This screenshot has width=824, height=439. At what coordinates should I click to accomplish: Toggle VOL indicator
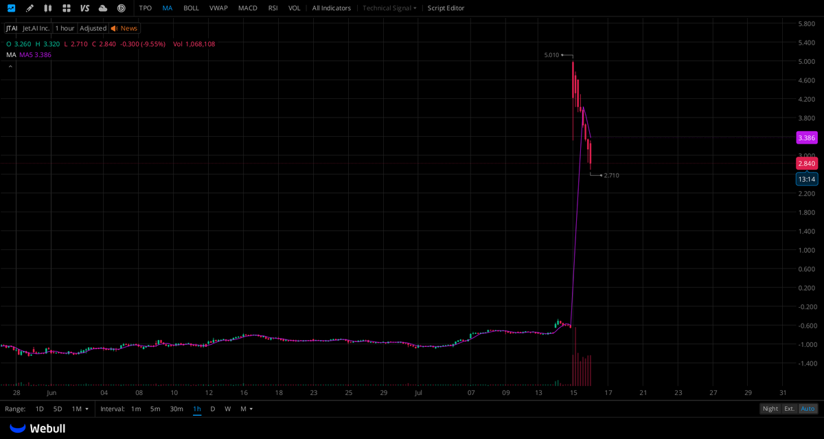click(x=294, y=8)
